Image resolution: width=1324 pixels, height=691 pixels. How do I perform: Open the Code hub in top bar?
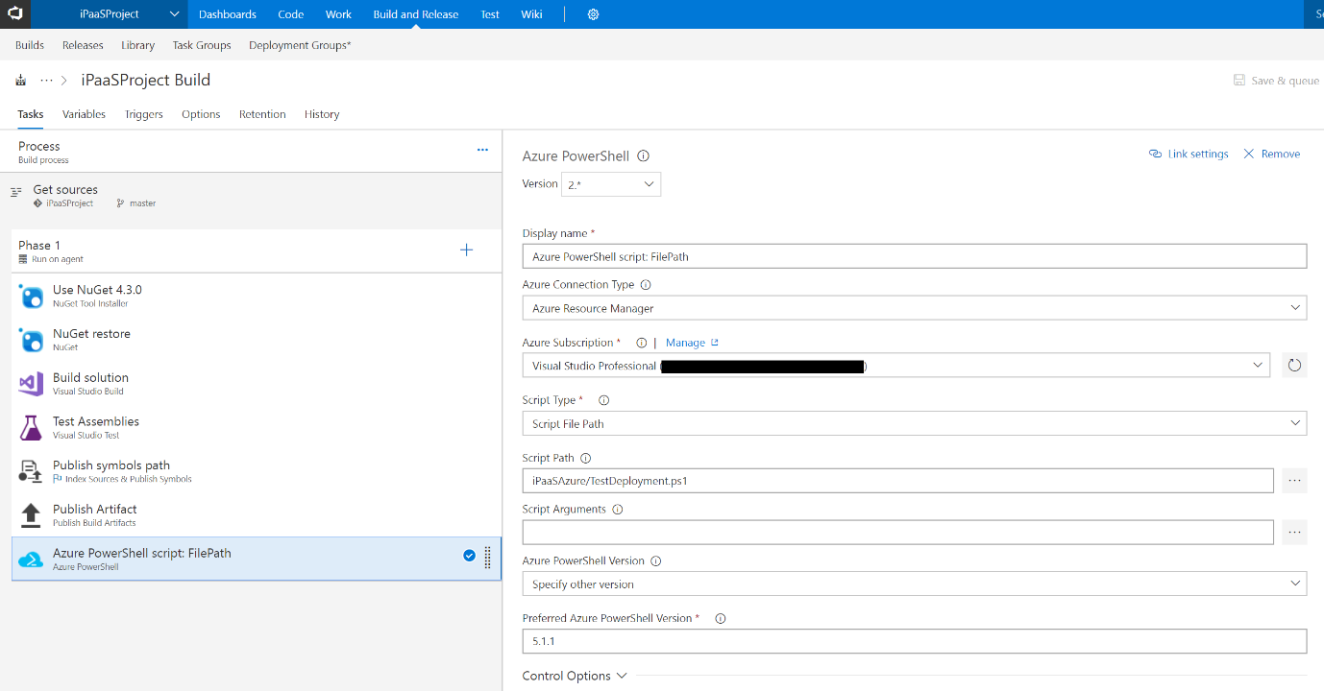291,14
